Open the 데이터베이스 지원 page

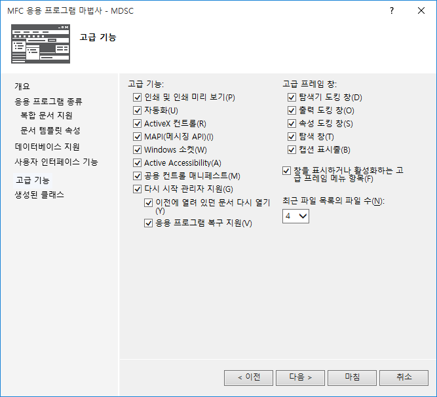click(x=47, y=147)
